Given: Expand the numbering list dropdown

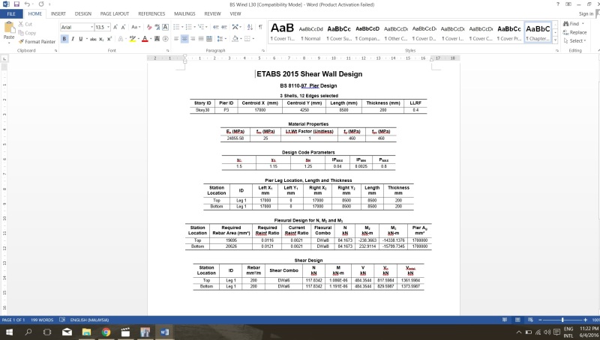Looking at the screenshot, I should coord(194,27).
